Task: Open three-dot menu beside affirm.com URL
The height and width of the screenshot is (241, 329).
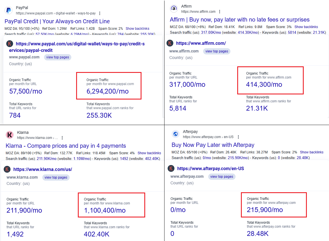Action: tap(219, 12)
